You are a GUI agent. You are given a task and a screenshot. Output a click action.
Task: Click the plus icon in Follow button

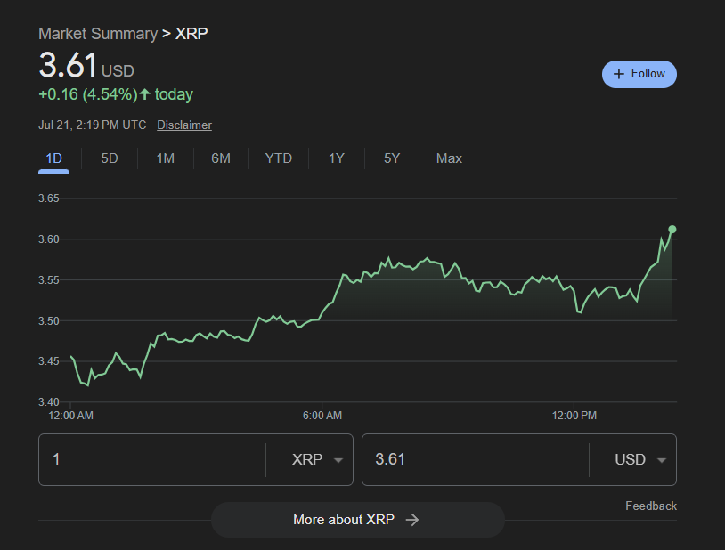tap(619, 74)
